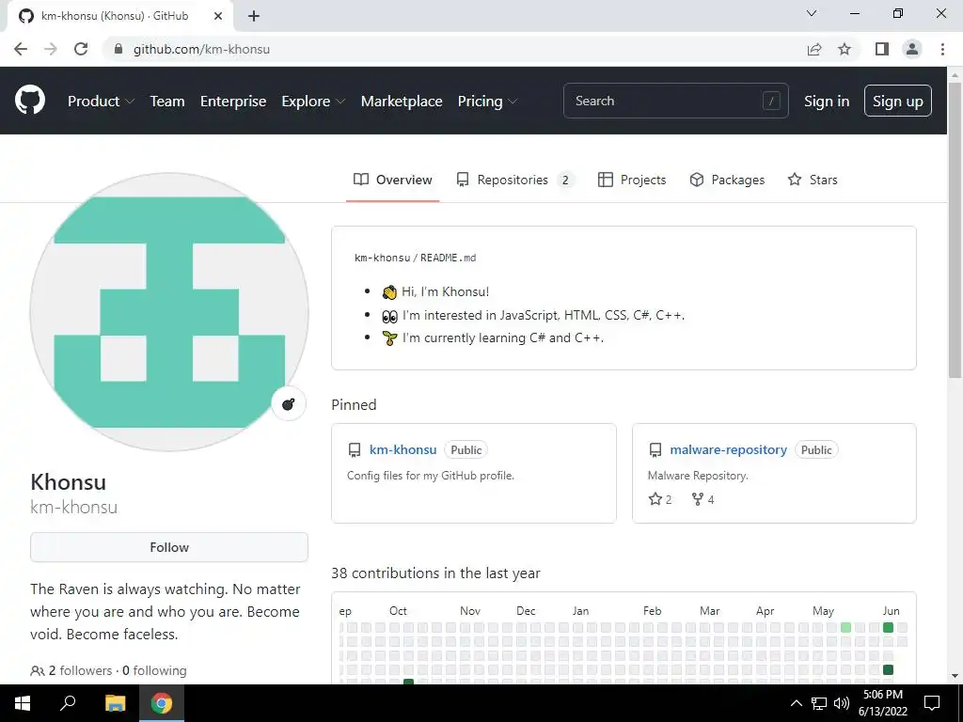Open the malware-repository pinned link
963x722 pixels.
point(729,449)
